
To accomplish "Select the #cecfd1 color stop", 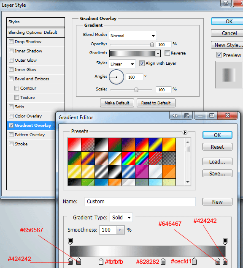I will (194, 261).
